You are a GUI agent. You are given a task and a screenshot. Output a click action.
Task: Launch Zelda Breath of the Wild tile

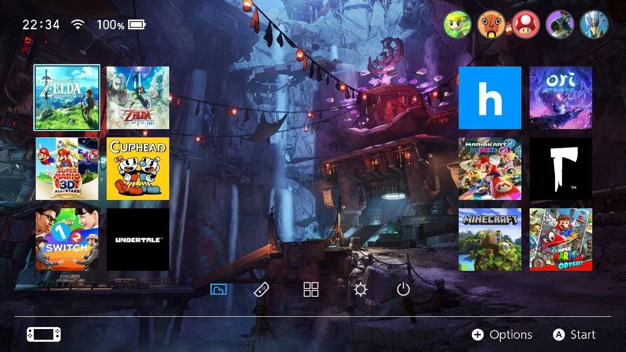[67, 98]
